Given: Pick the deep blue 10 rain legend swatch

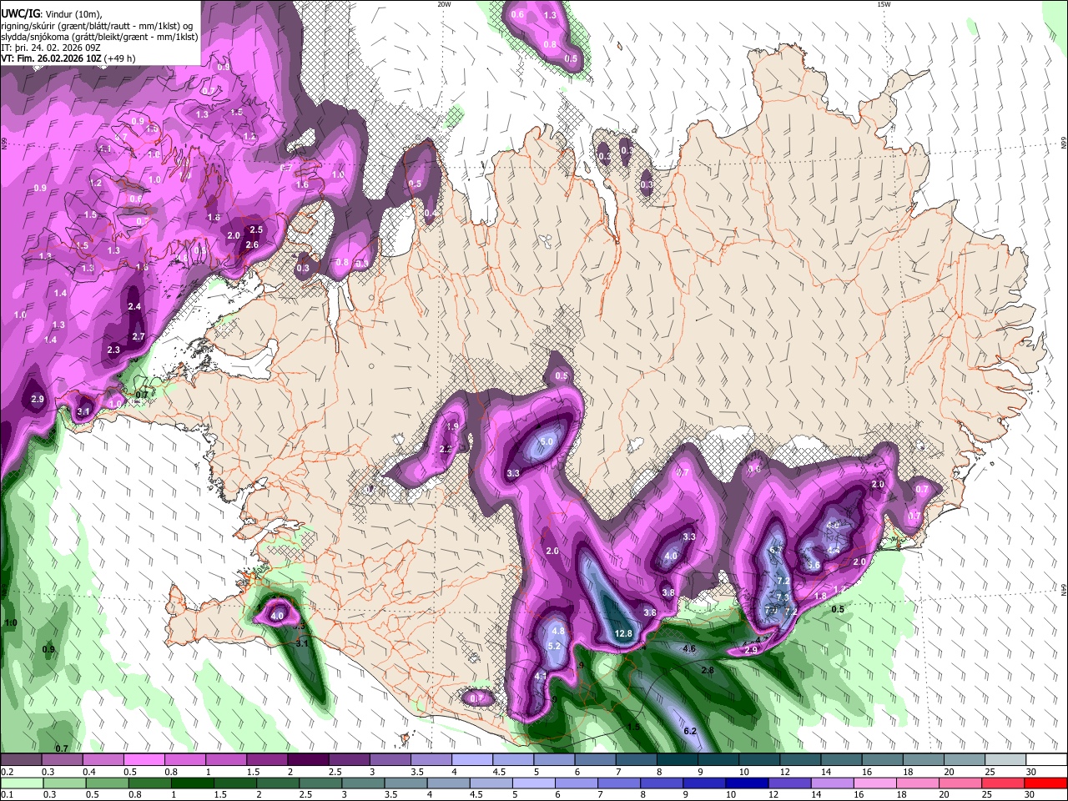Looking at the screenshot, I should point(747,783).
